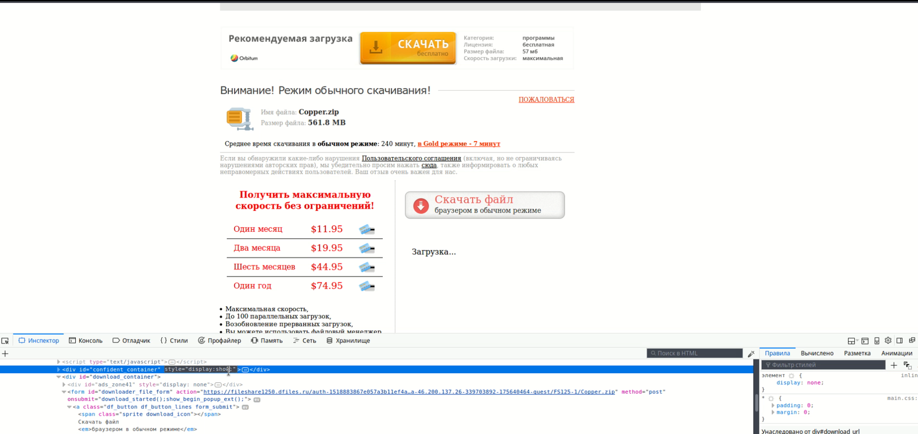Image resolution: width=918 pixels, height=434 pixels.
Task: Click the 'main.css' source link
Action: [902, 398]
